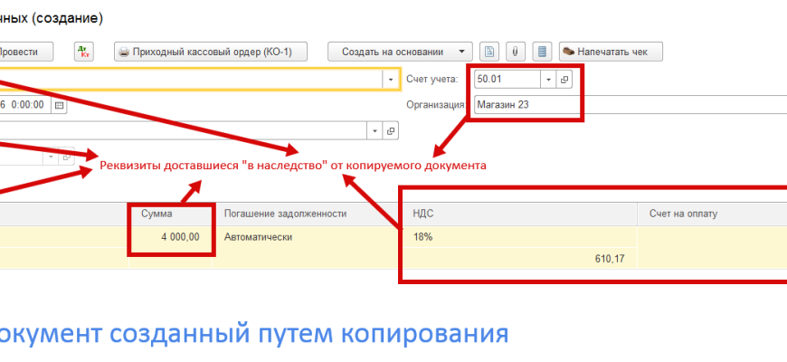Click open icon on third row field
Viewport: 787px width, 362px height.
coord(391,131)
